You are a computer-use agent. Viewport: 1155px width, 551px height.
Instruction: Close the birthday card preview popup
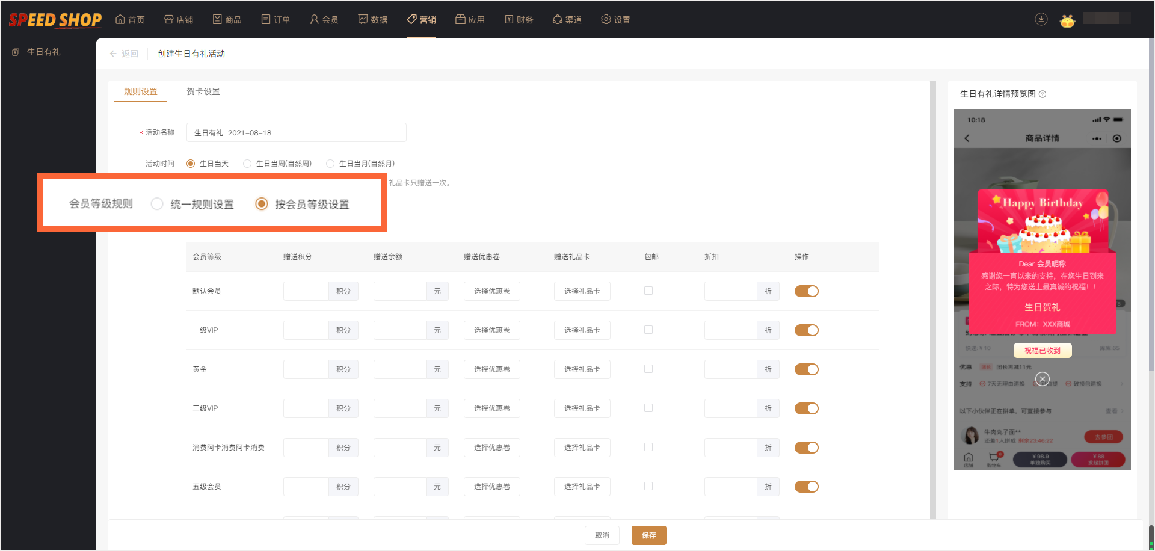[1043, 379]
